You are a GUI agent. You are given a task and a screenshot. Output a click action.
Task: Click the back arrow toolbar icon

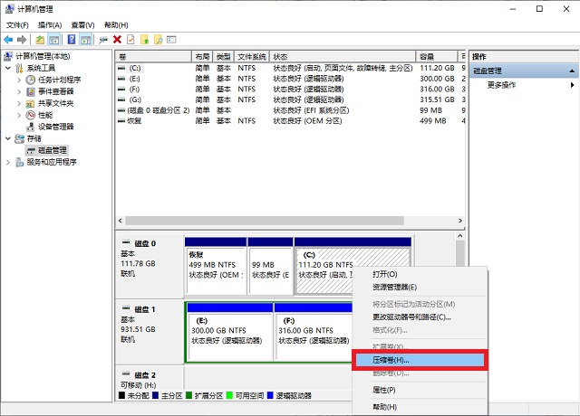tap(9, 40)
